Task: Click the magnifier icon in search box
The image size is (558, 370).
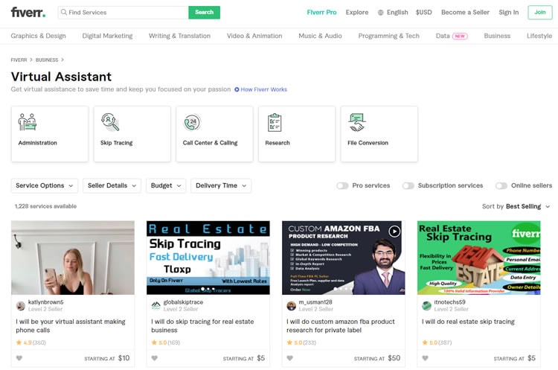Action: coord(64,12)
